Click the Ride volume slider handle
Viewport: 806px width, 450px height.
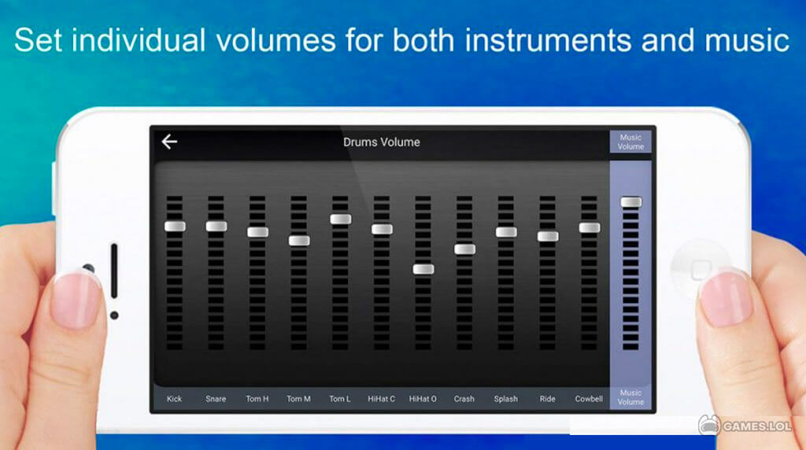(x=548, y=236)
